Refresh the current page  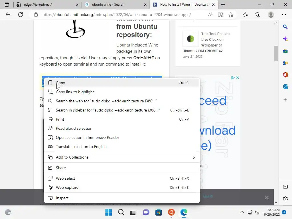(21, 15)
